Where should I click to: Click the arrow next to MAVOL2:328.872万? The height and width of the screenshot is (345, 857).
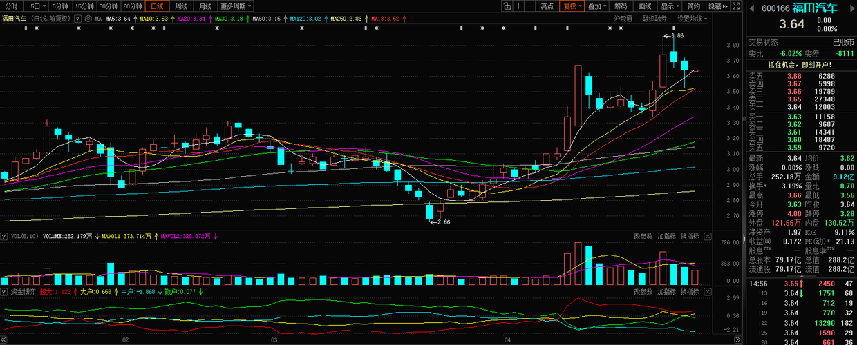(x=216, y=236)
